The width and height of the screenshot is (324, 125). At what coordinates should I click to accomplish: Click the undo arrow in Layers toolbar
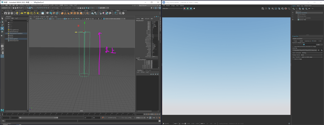point(309,9)
